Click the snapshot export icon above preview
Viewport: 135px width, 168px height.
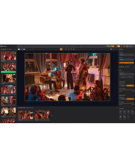[x=69, y=49]
